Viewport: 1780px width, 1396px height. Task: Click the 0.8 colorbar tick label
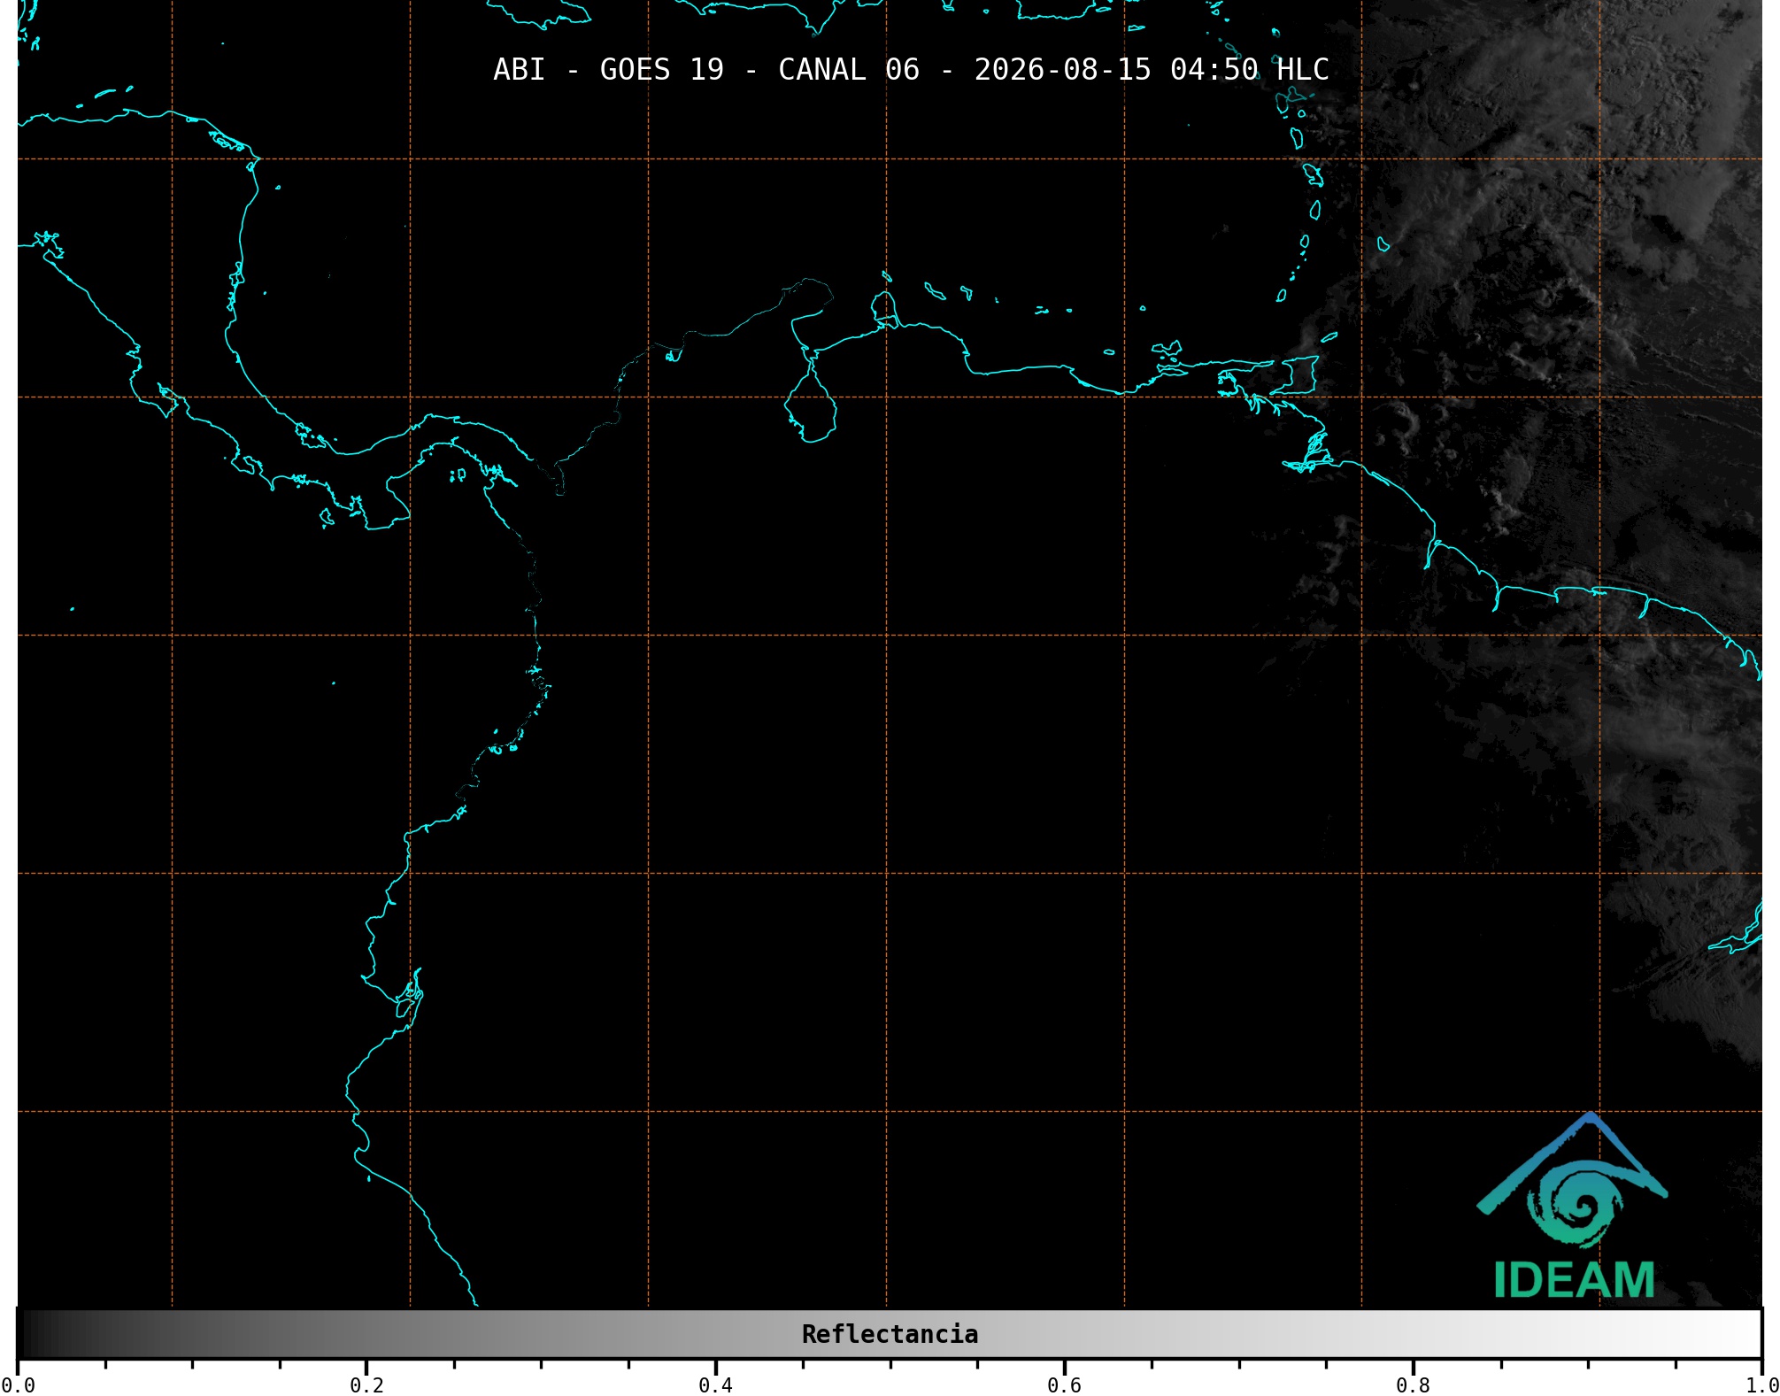1413,1384
